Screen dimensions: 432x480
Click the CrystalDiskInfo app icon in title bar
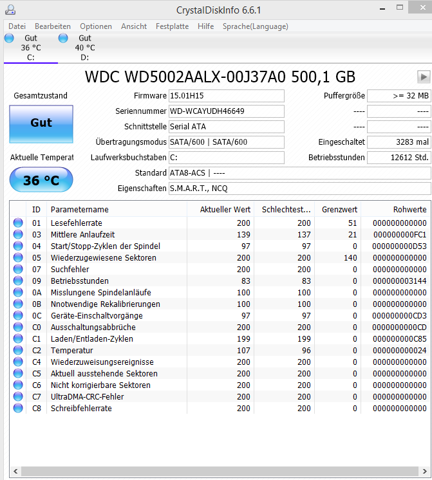(10, 10)
